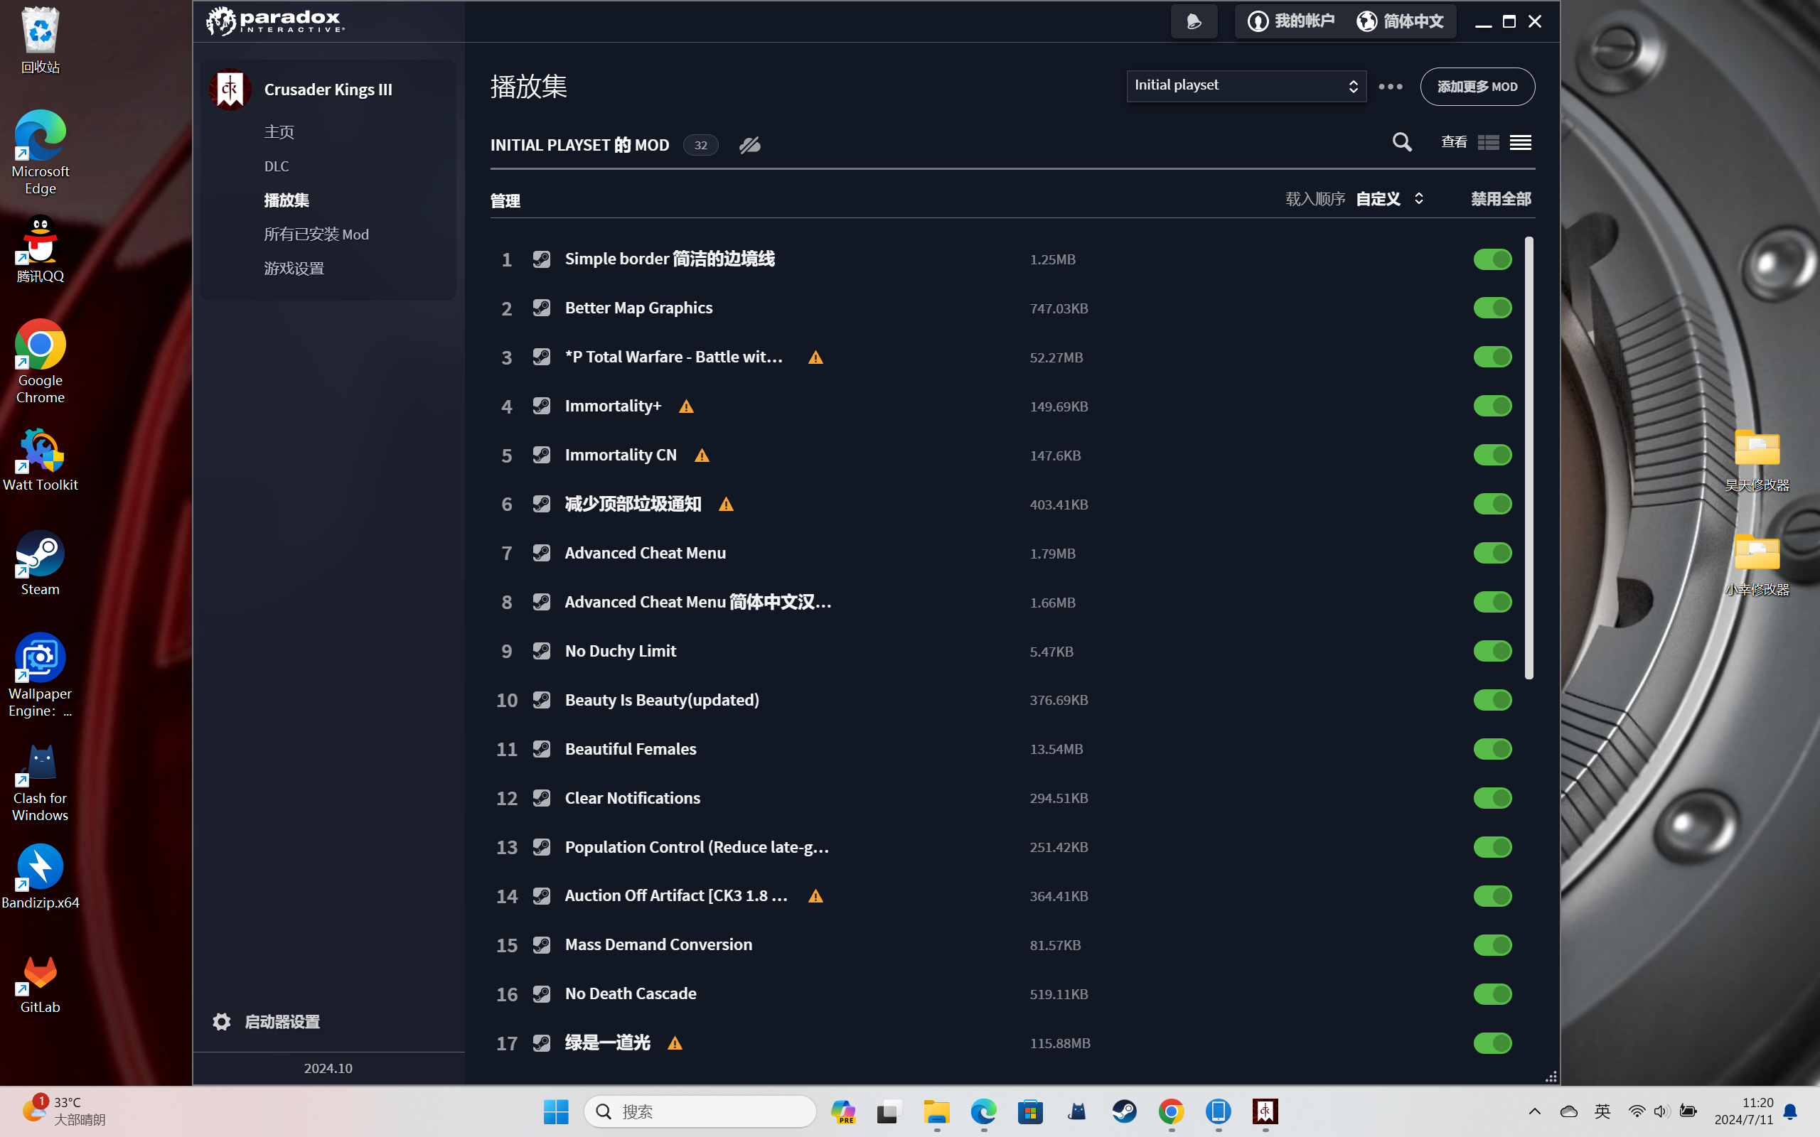The height and width of the screenshot is (1137, 1820).
Task: Open 启动器设置 launcher settings
Action: click(282, 1021)
